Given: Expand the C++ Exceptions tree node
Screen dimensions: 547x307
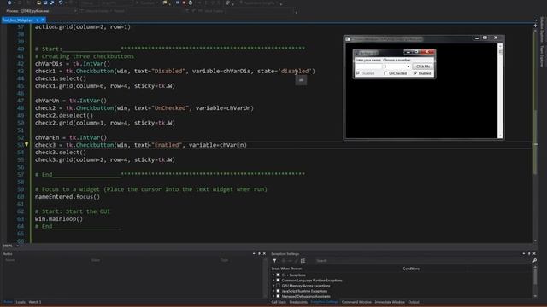Looking at the screenshot, I should point(273,275).
